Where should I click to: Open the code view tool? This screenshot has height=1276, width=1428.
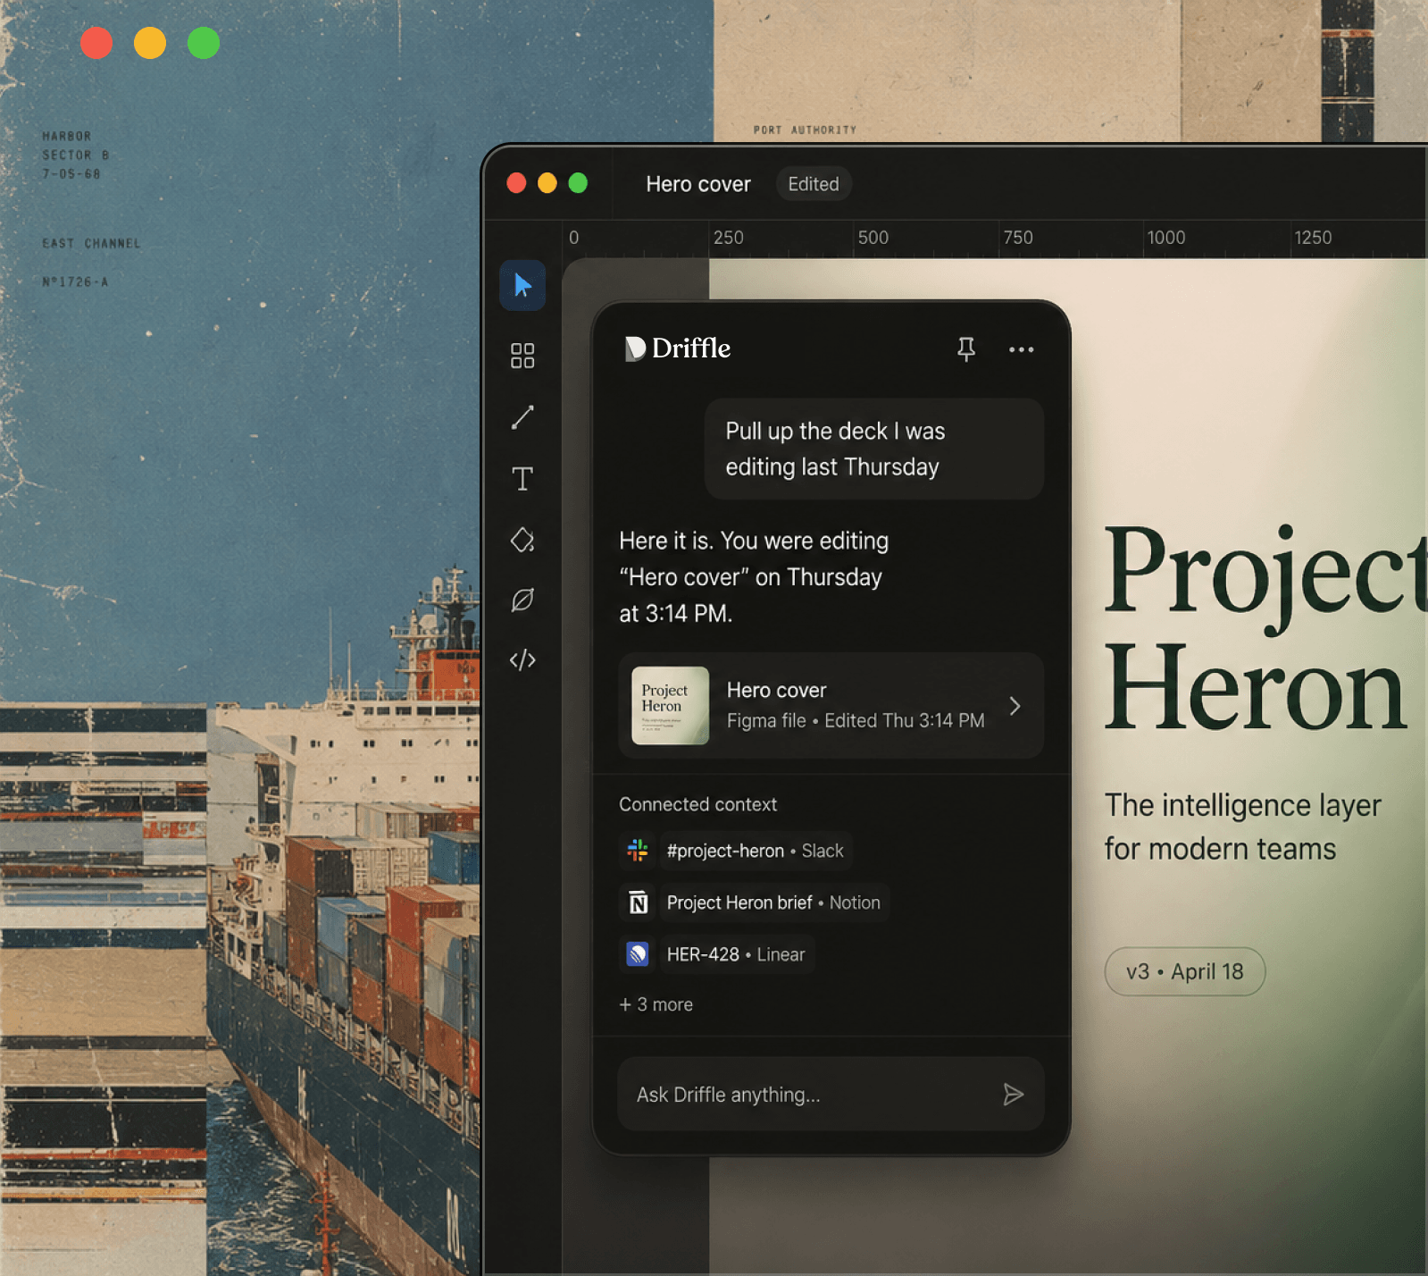pyautogui.click(x=522, y=660)
